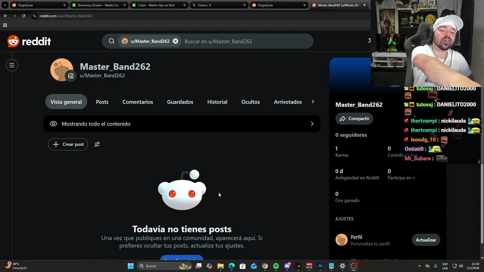
Task: Click the 'Antigüedad en Reddit' label
Action: click(357, 178)
